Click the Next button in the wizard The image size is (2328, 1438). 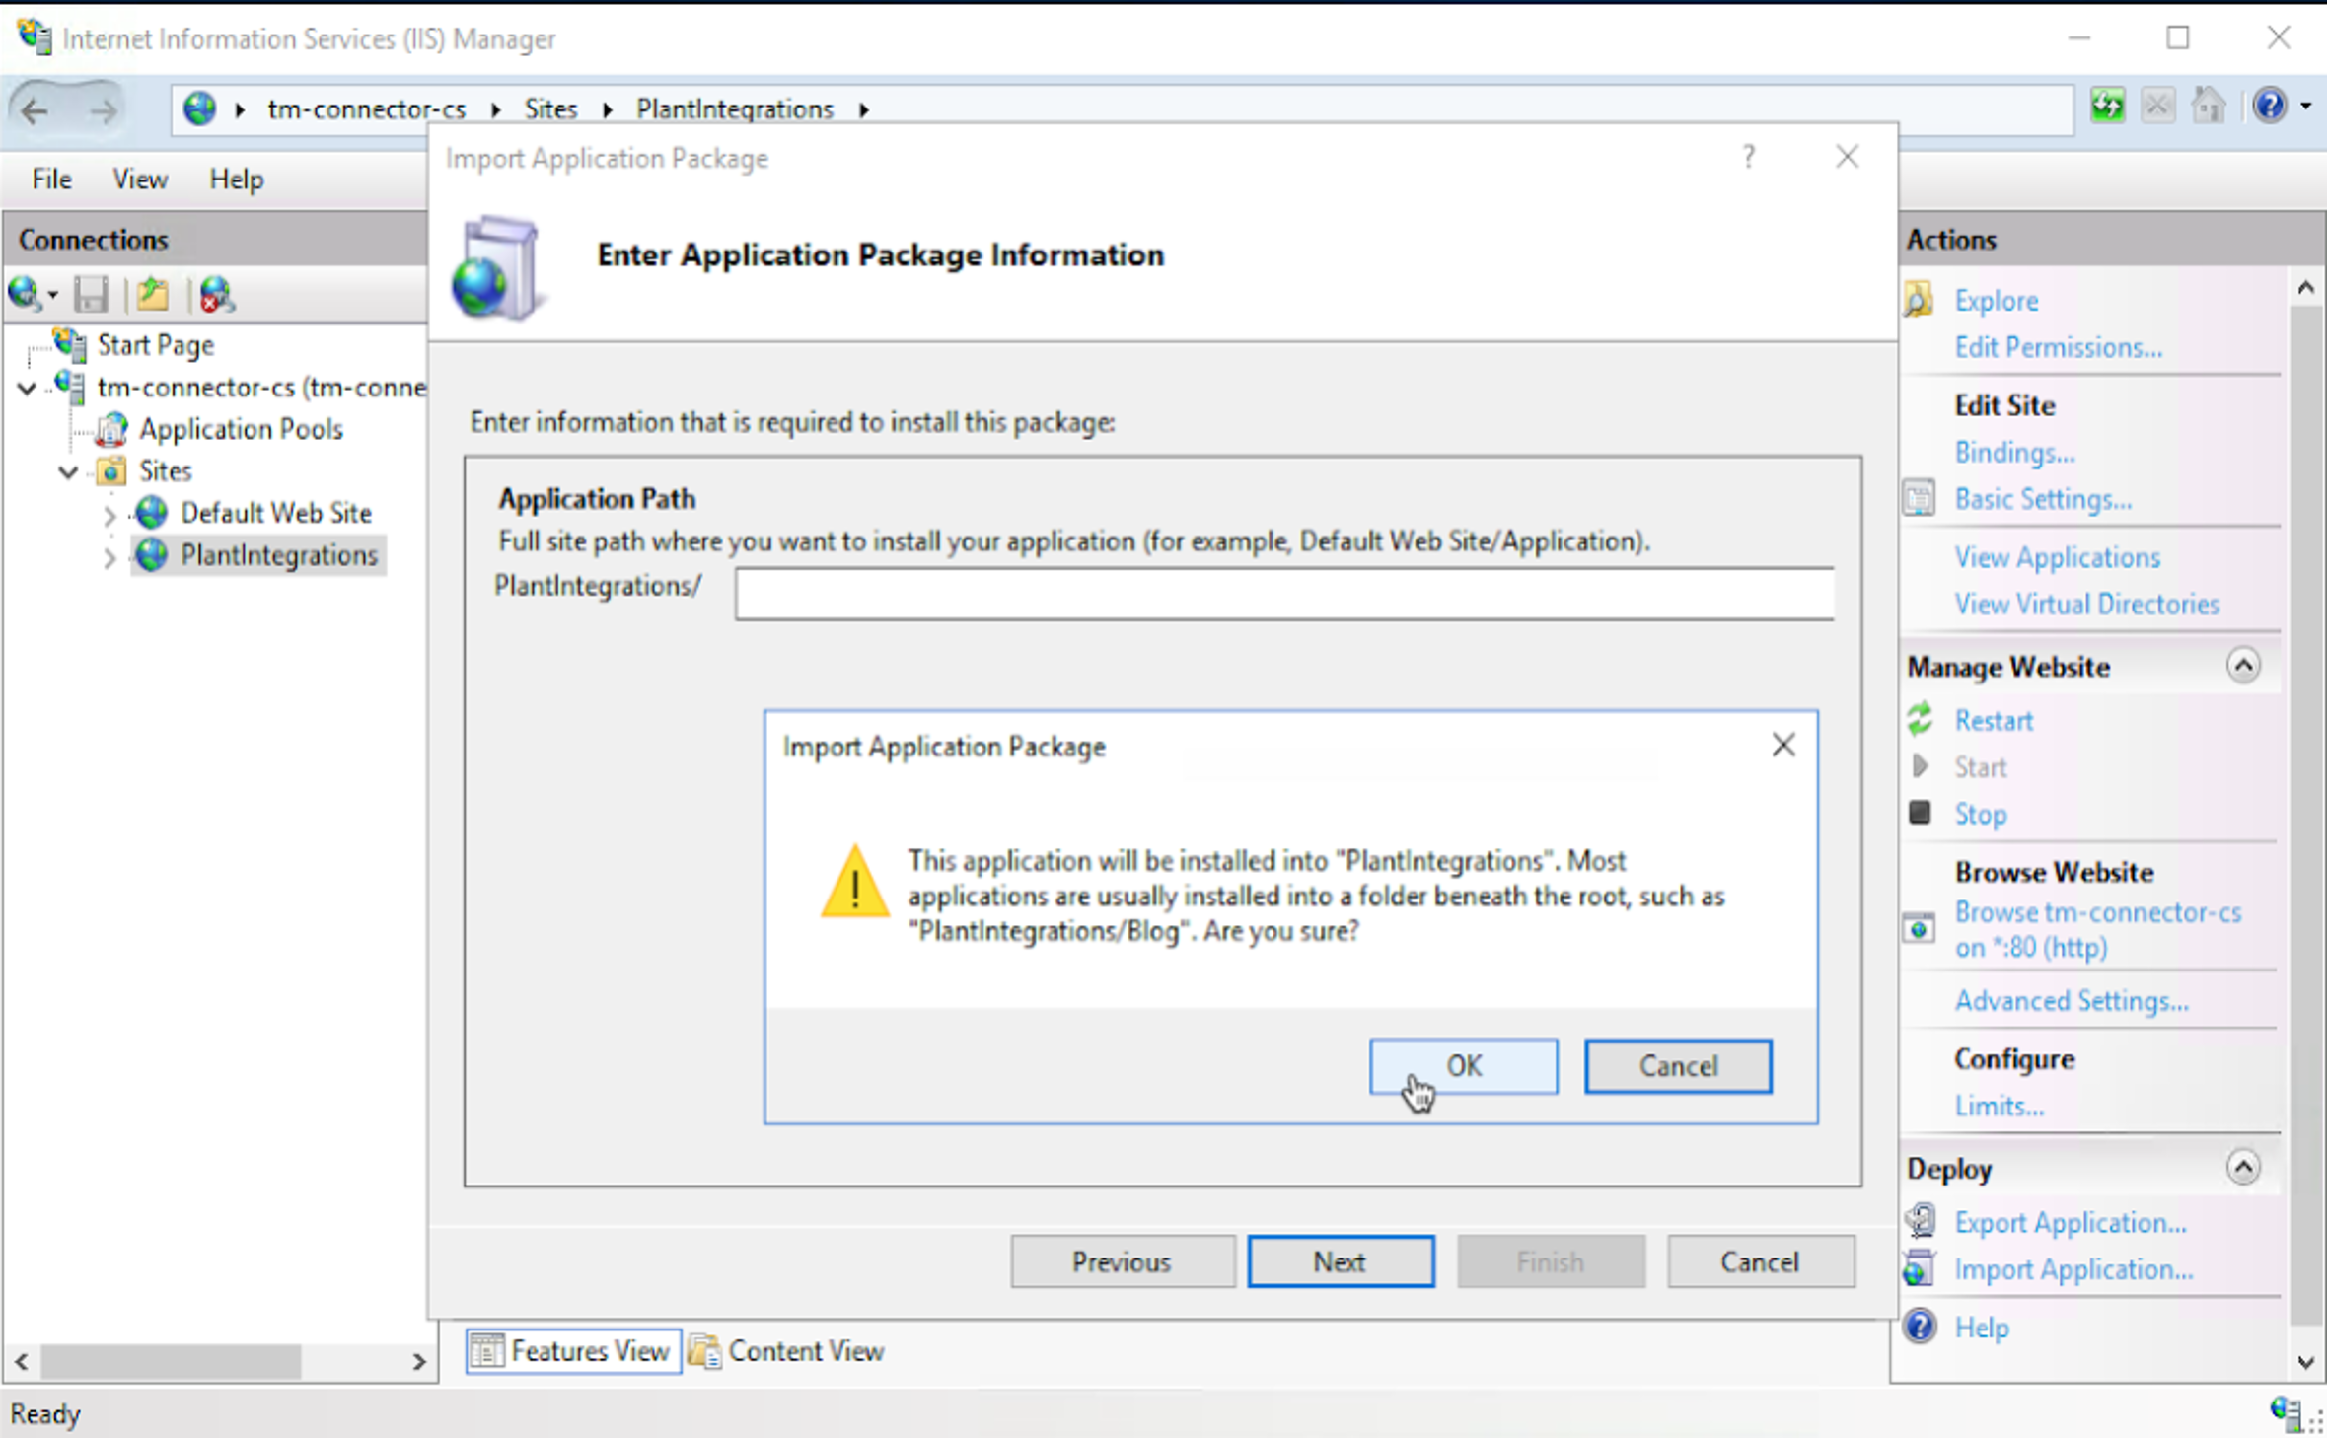[1340, 1261]
